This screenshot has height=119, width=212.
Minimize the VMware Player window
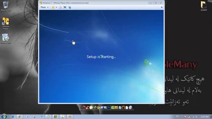(x=150, y=3)
